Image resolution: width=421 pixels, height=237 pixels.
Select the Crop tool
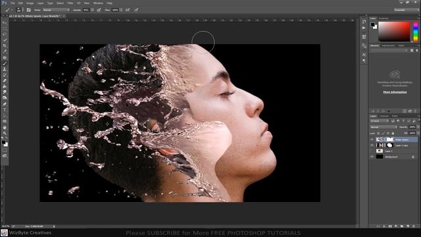pyautogui.click(x=5, y=45)
